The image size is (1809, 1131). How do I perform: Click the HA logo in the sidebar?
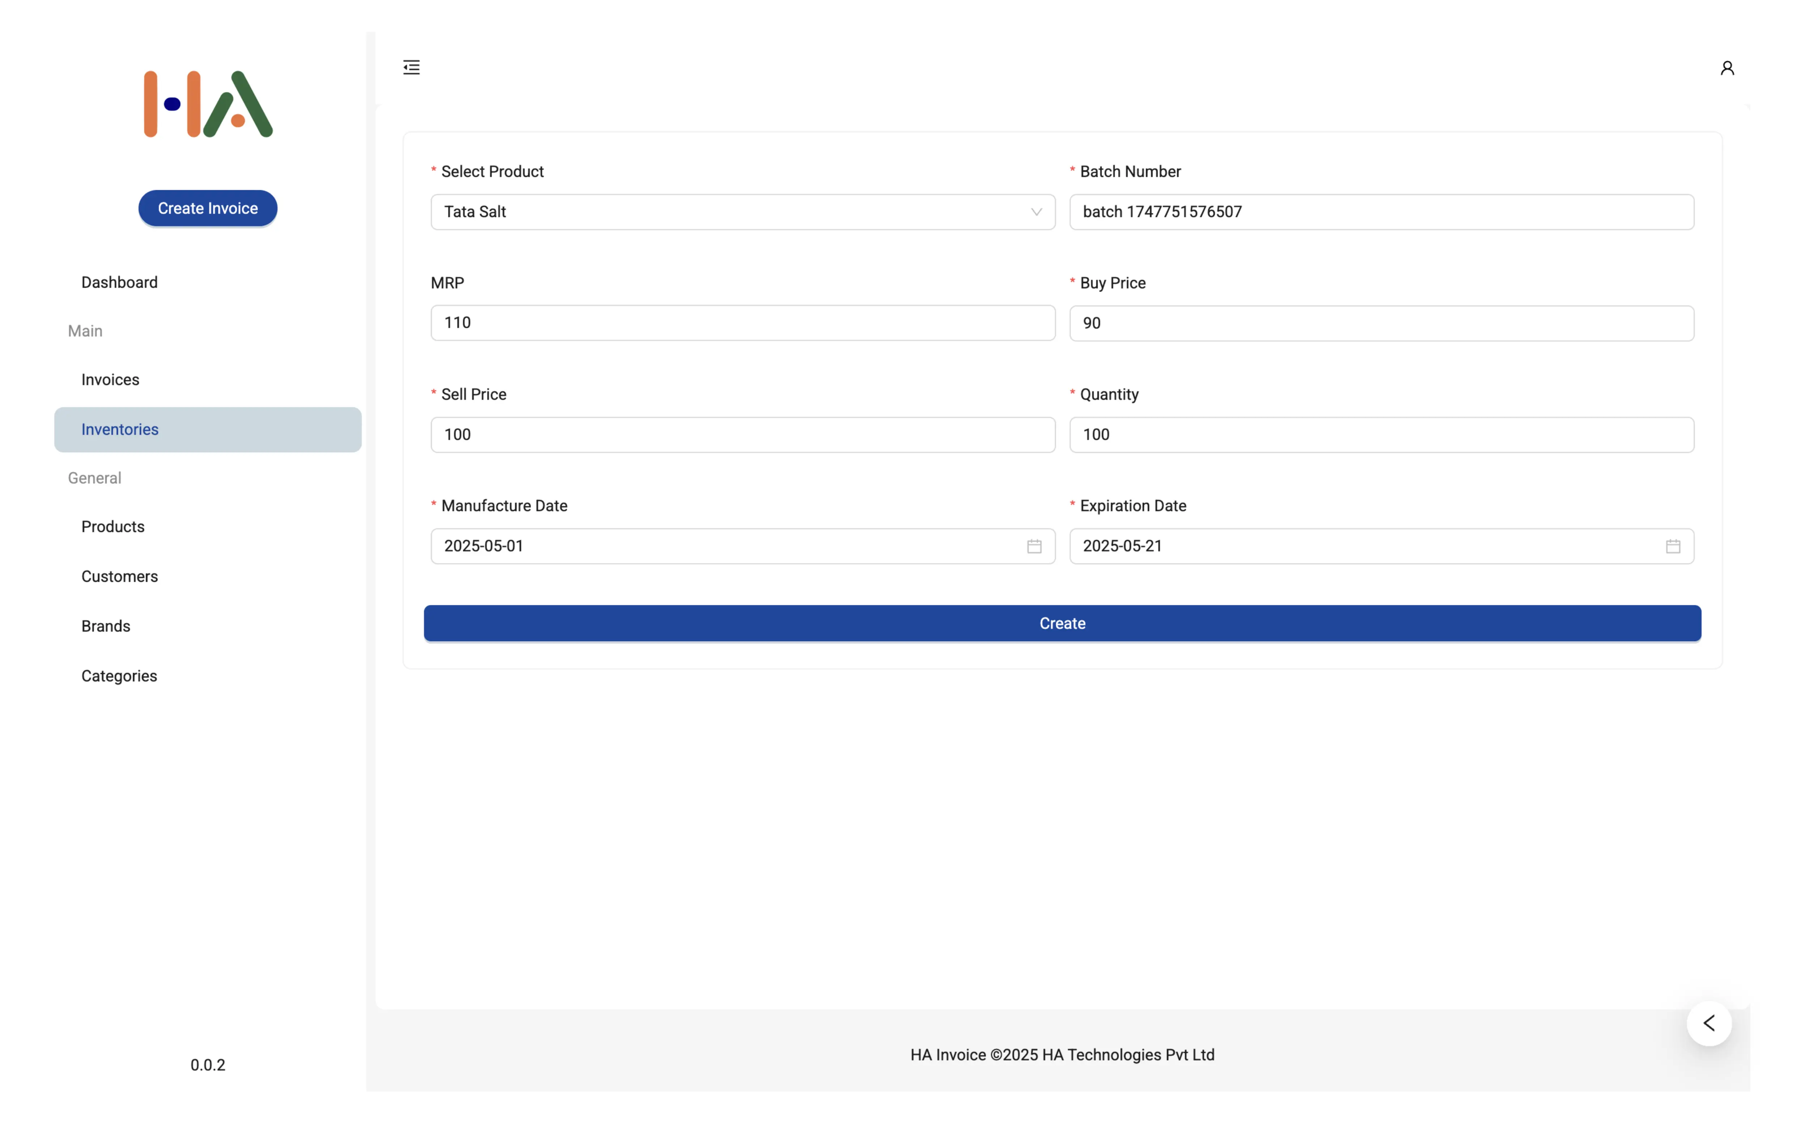click(x=207, y=103)
